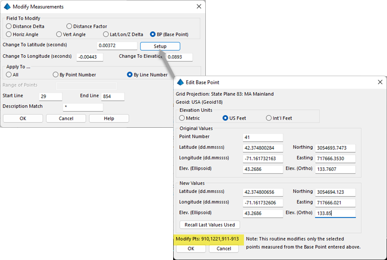The image size is (387, 260).
Task: Focus the New Values Northing field
Action: (x=335, y=192)
